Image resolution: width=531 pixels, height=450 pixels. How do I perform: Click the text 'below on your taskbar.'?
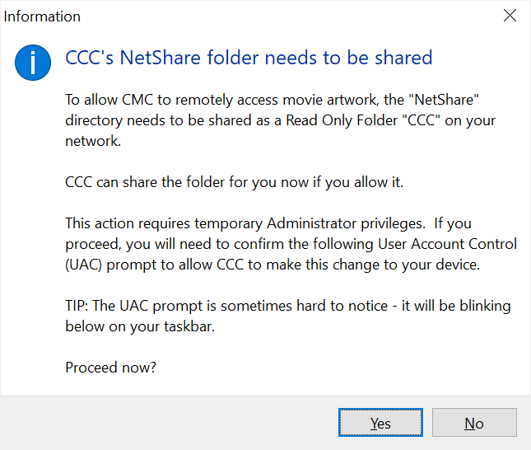click(140, 326)
